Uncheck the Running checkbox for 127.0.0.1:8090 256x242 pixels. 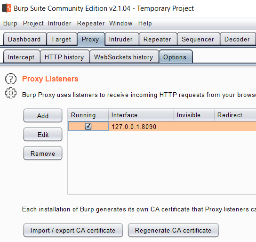click(88, 126)
